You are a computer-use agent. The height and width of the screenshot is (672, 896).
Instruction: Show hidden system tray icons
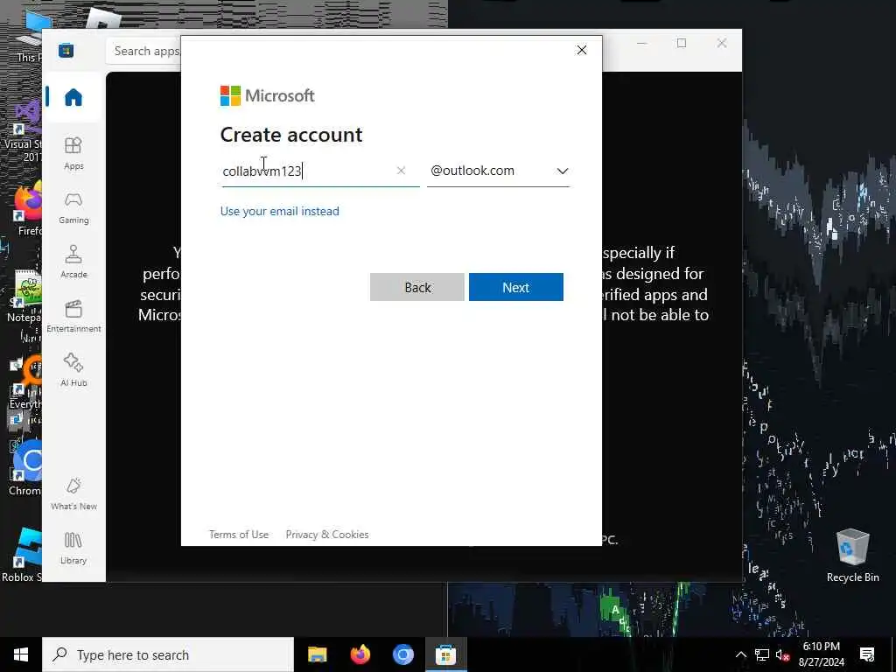(740, 654)
